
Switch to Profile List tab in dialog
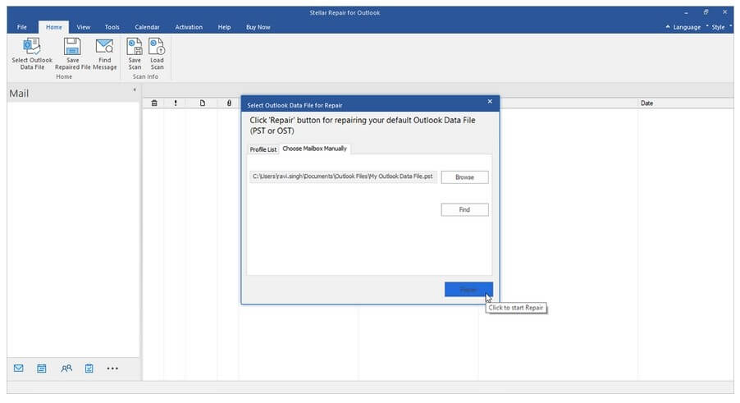(263, 149)
